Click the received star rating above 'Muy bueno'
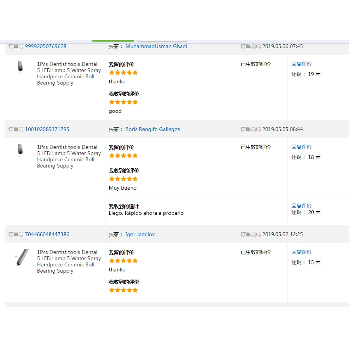This screenshot has width=349, height=349. [123, 179]
